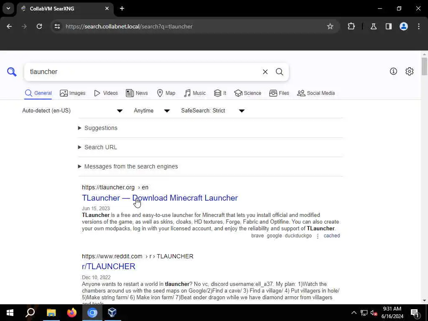Click the Dec 10, 2022 result date

96,278
